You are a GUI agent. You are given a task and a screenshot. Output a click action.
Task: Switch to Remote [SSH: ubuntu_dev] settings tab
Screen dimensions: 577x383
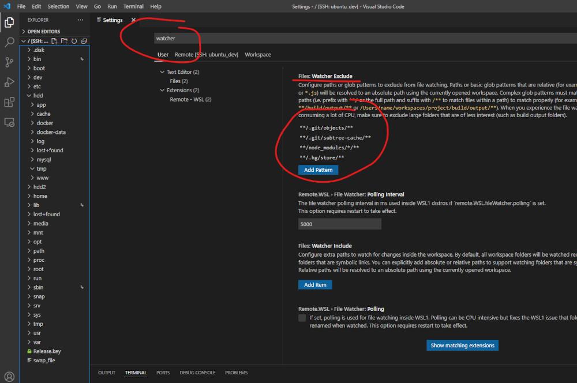(x=207, y=54)
